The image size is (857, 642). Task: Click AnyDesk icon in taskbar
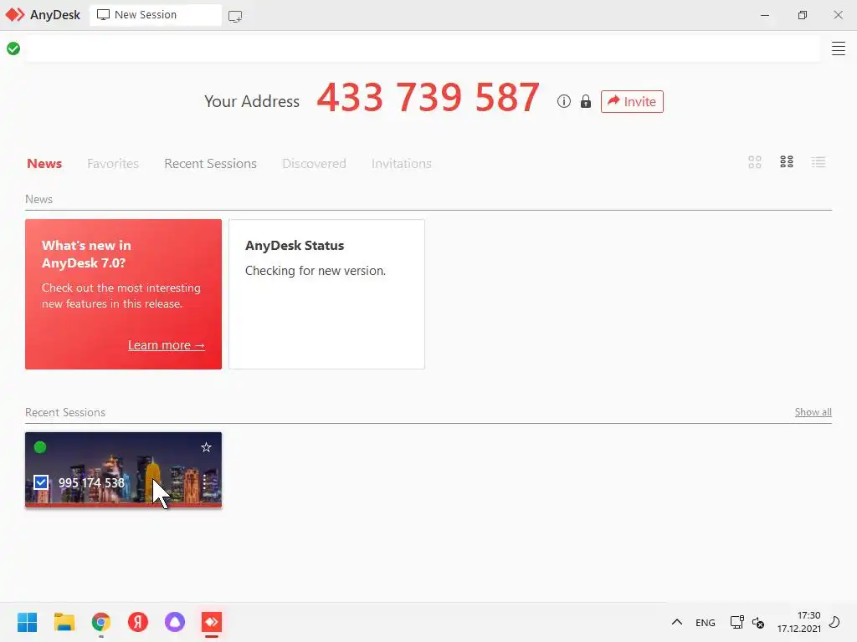[x=212, y=622]
